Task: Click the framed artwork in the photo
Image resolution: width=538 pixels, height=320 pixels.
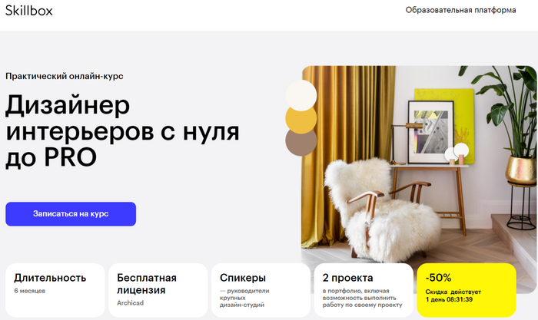Action: (430, 132)
